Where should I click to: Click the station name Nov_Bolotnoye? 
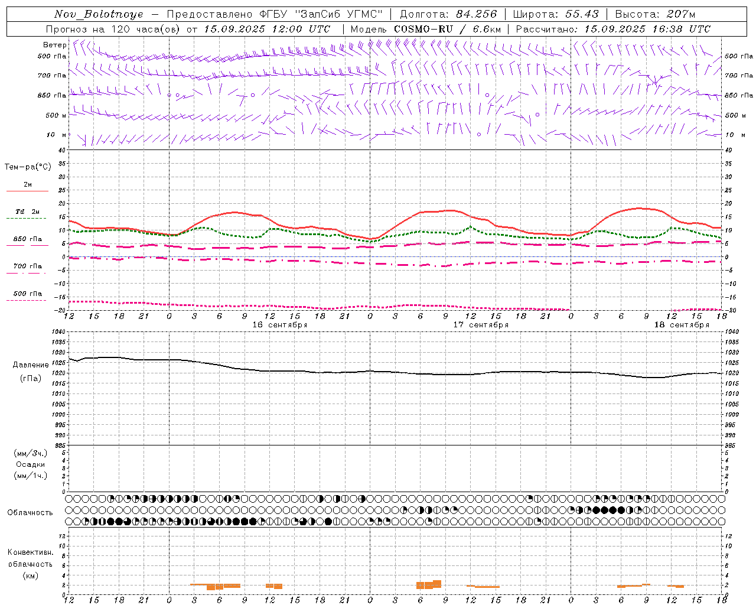pos(99,14)
